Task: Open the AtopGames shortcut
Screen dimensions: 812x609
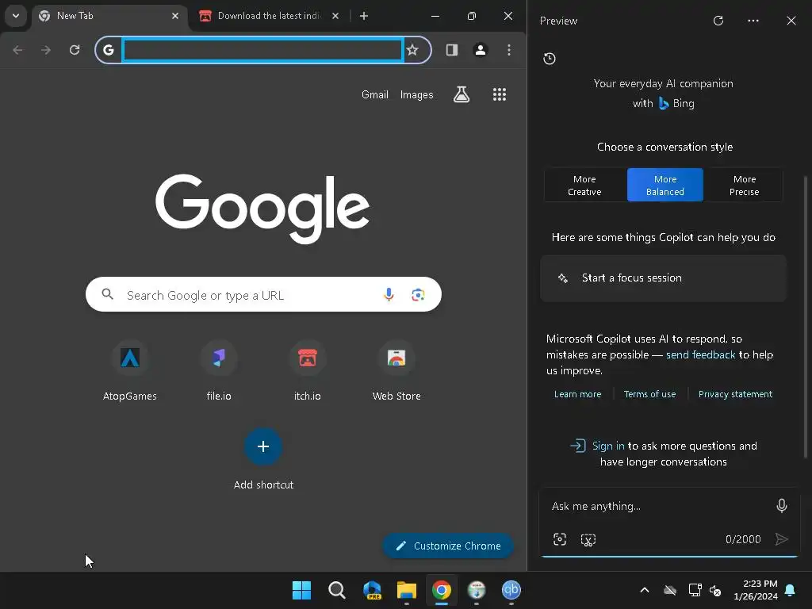Action: [130, 371]
